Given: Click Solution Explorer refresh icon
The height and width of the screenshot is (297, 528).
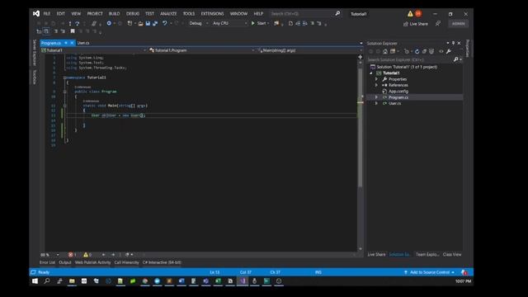Looking at the screenshot, I should pos(417,51).
